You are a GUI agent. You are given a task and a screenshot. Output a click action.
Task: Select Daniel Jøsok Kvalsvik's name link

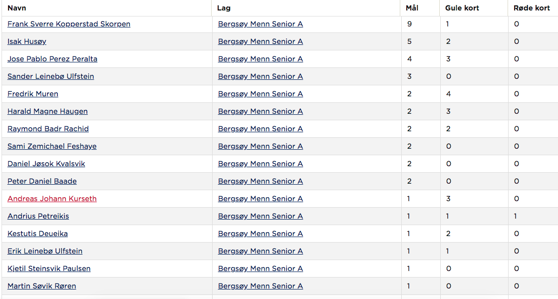click(x=46, y=164)
